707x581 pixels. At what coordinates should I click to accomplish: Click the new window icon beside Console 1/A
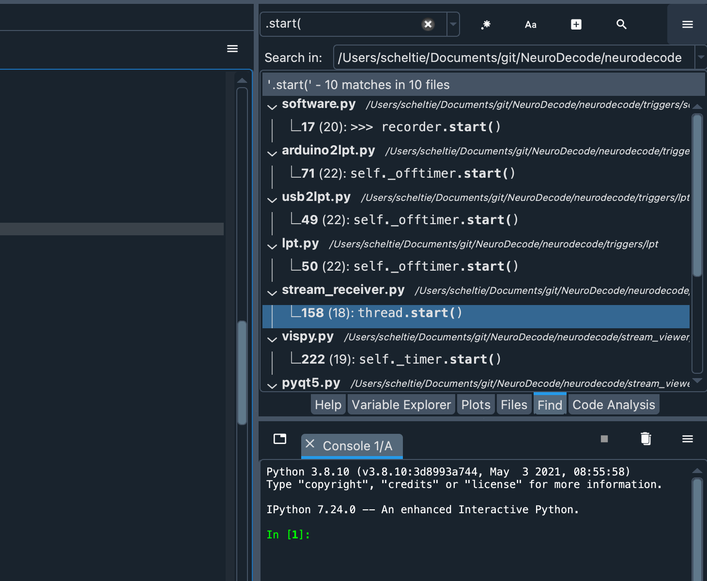coord(280,439)
